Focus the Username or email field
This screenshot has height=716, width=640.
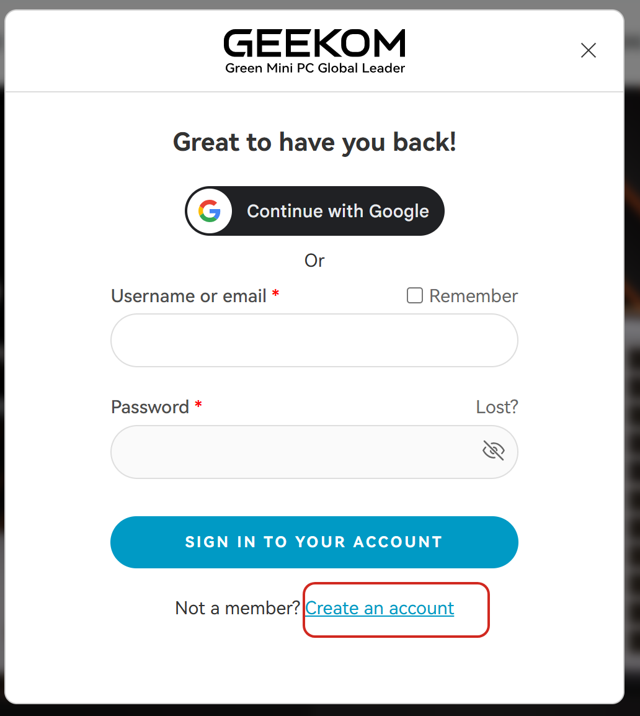314,340
